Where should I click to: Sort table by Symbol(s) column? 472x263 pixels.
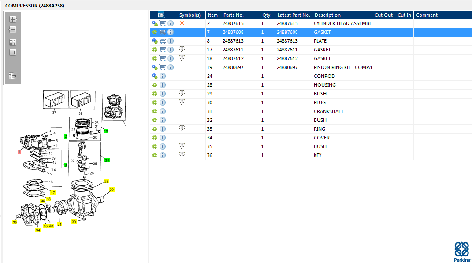click(x=191, y=15)
